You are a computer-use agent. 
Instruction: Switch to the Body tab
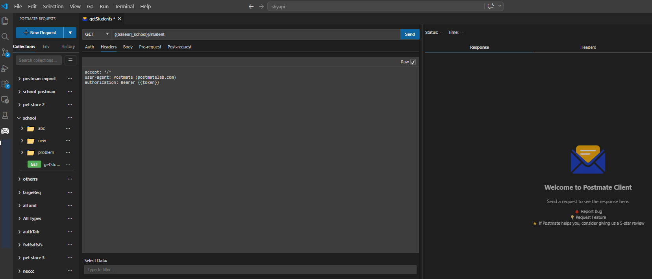[128, 47]
